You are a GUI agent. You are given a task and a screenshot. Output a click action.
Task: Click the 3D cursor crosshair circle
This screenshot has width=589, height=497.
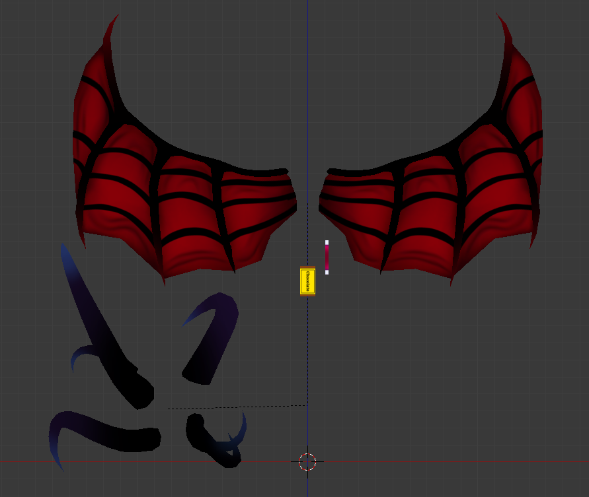(x=307, y=461)
